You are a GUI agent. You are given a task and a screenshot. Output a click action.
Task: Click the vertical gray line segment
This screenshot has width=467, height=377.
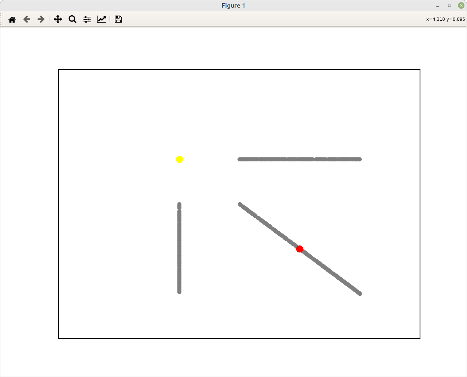(179, 248)
